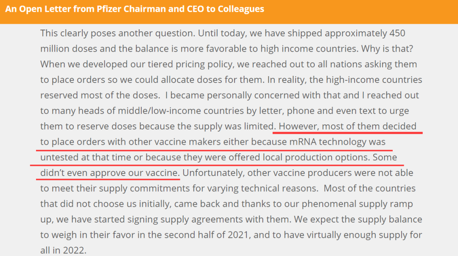Click the open letter header title
This screenshot has height=256, width=458.
coord(134,9)
